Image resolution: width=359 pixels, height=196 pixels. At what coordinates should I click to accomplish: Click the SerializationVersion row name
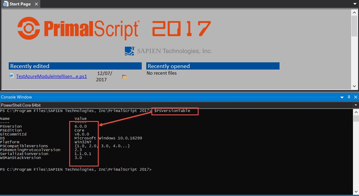tap(24, 154)
